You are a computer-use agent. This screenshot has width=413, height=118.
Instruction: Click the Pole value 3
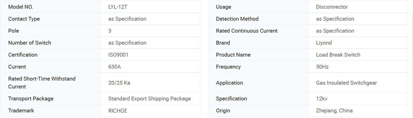110,31
